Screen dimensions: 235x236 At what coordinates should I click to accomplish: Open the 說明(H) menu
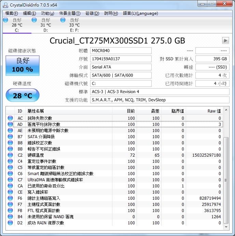(111, 13)
